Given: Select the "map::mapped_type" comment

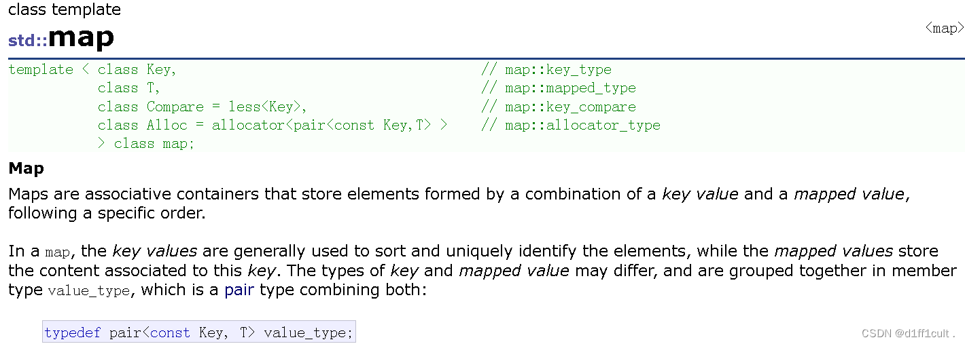Looking at the screenshot, I should [x=559, y=88].
